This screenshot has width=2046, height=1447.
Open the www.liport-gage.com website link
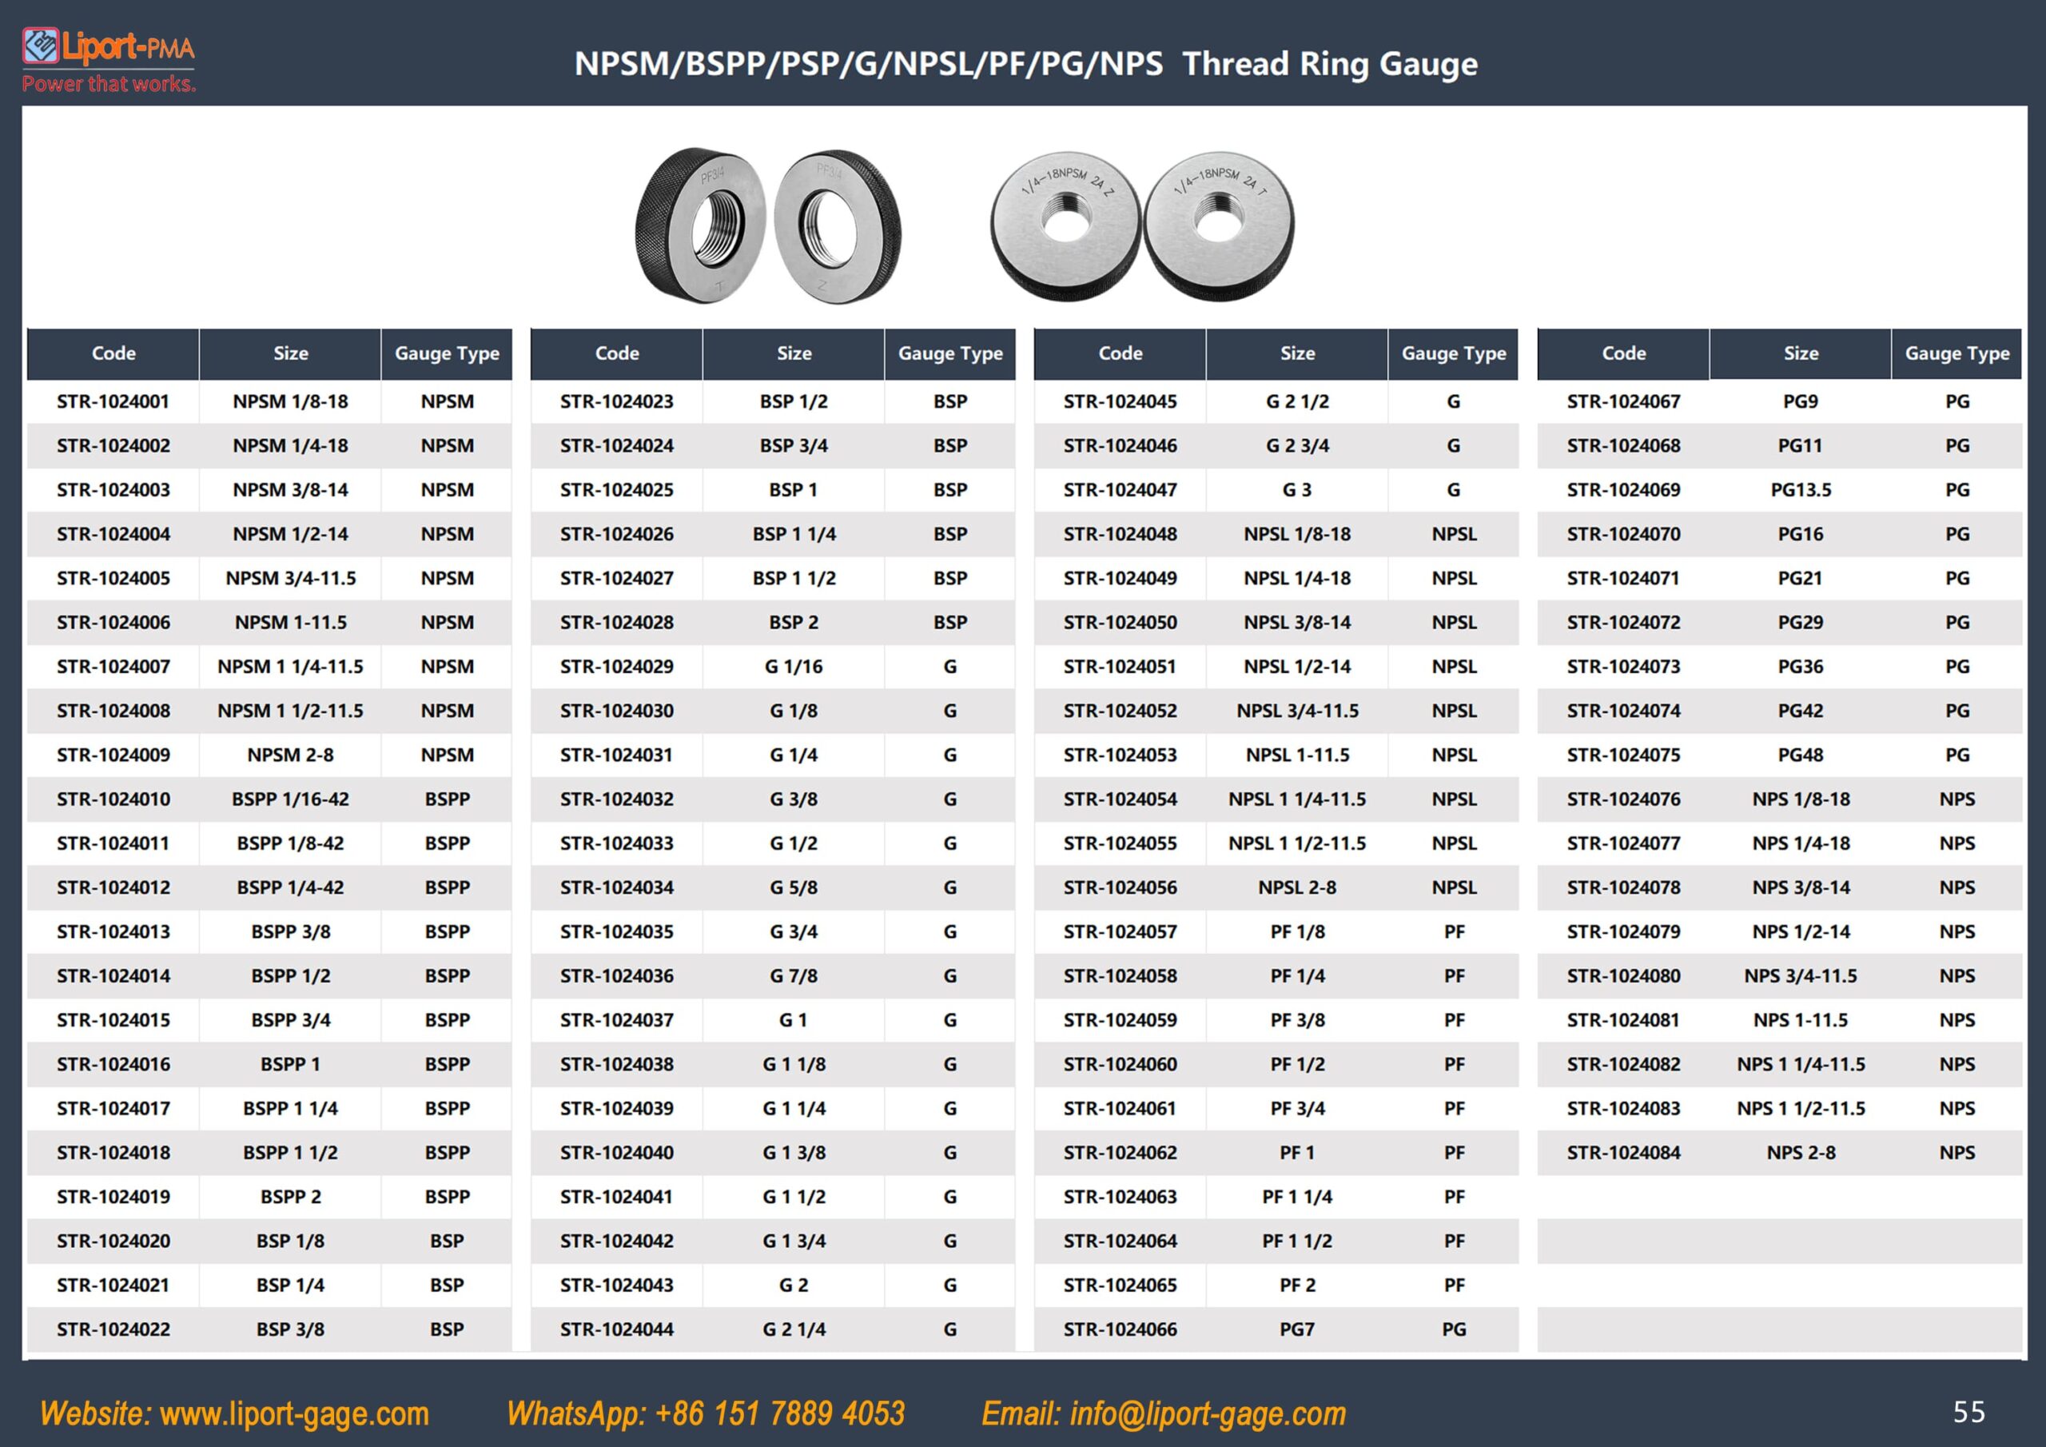294,1413
